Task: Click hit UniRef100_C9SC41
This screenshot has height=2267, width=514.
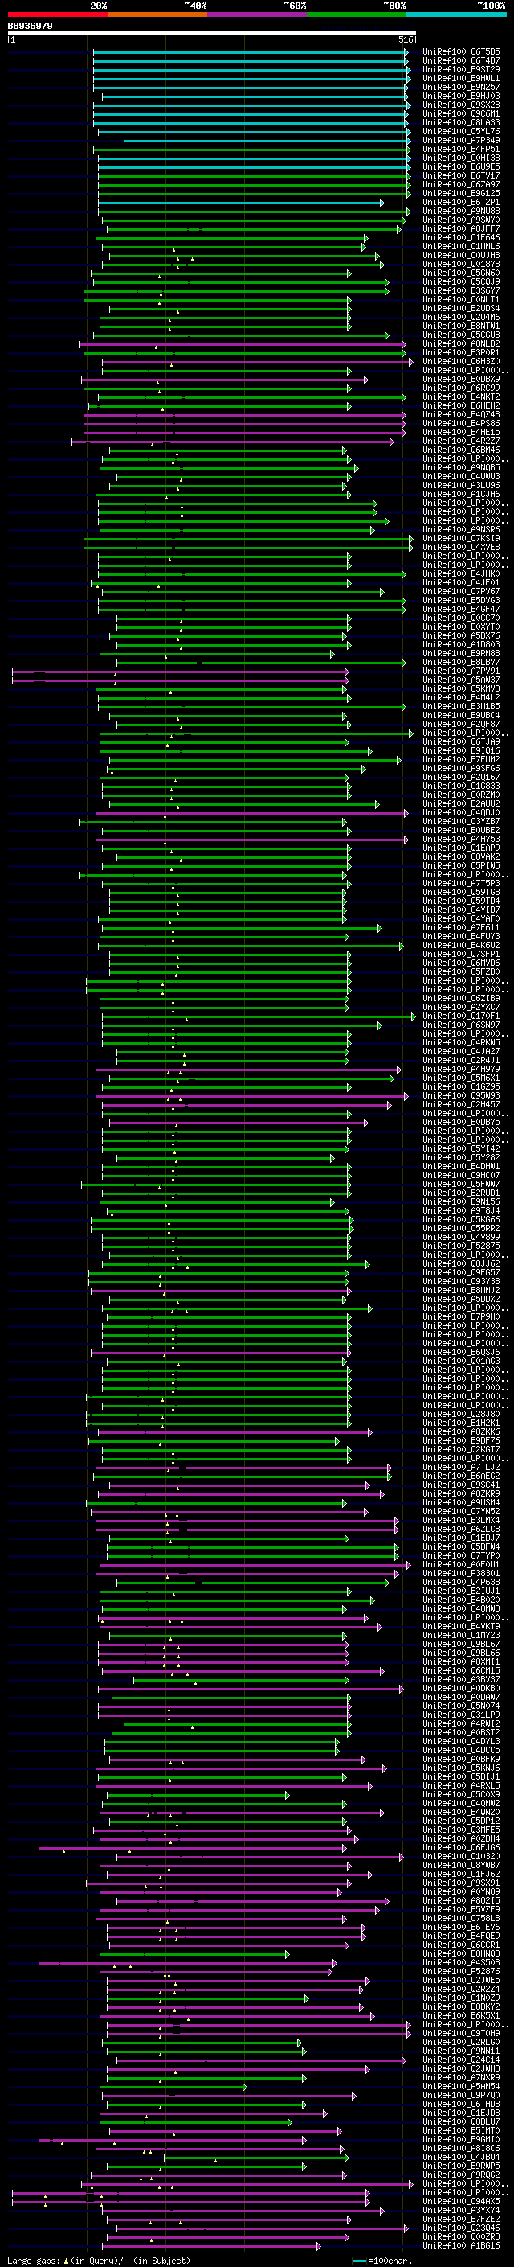Action: 461,1485
